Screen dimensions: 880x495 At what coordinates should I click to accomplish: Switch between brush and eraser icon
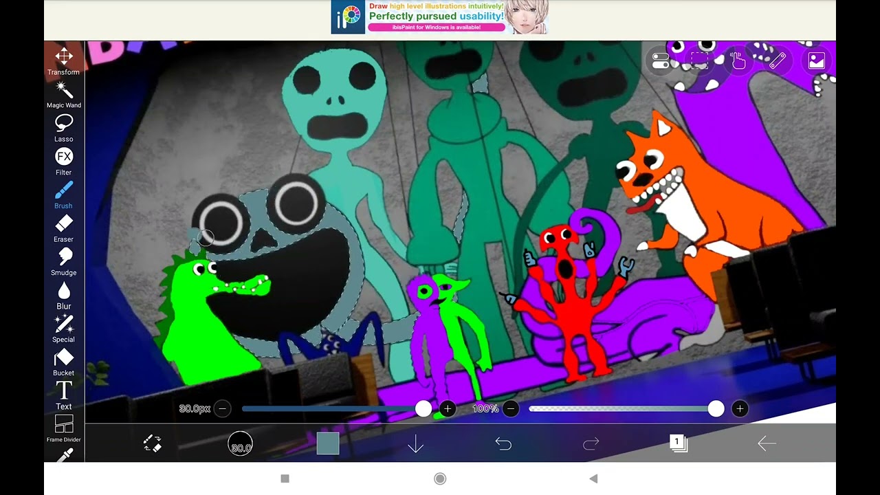point(152,443)
